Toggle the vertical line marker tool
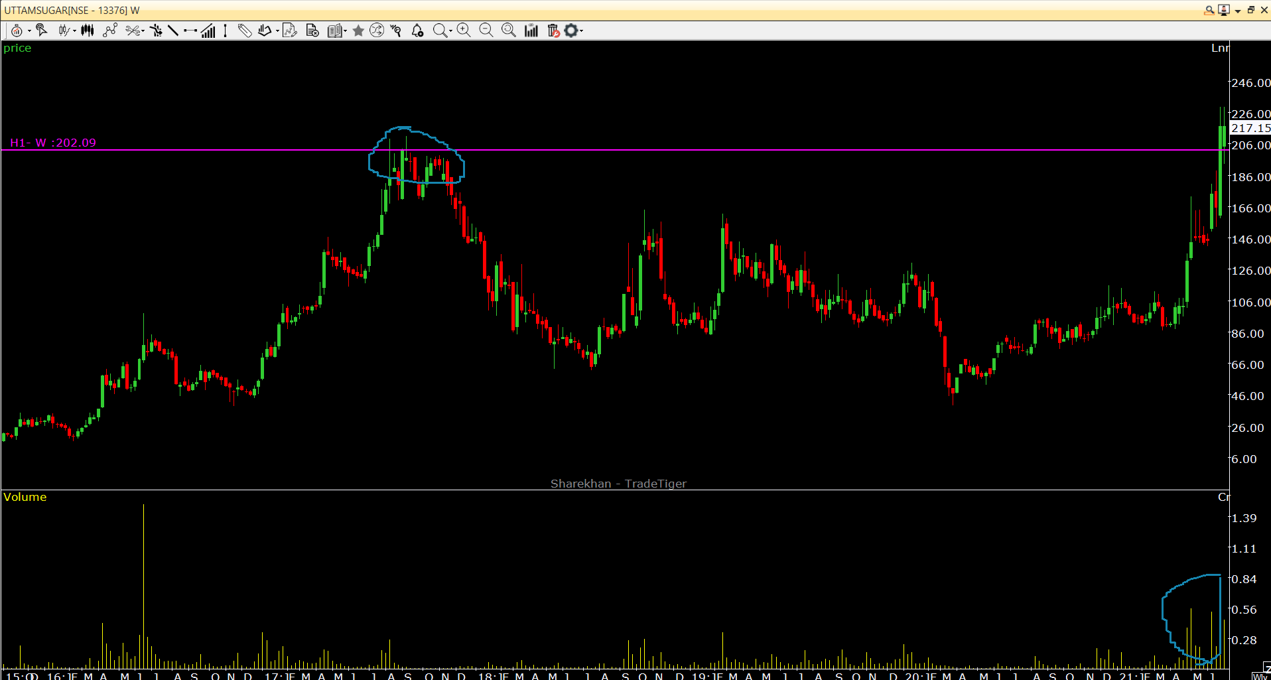This screenshot has width=1271, height=680. (x=225, y=31)
